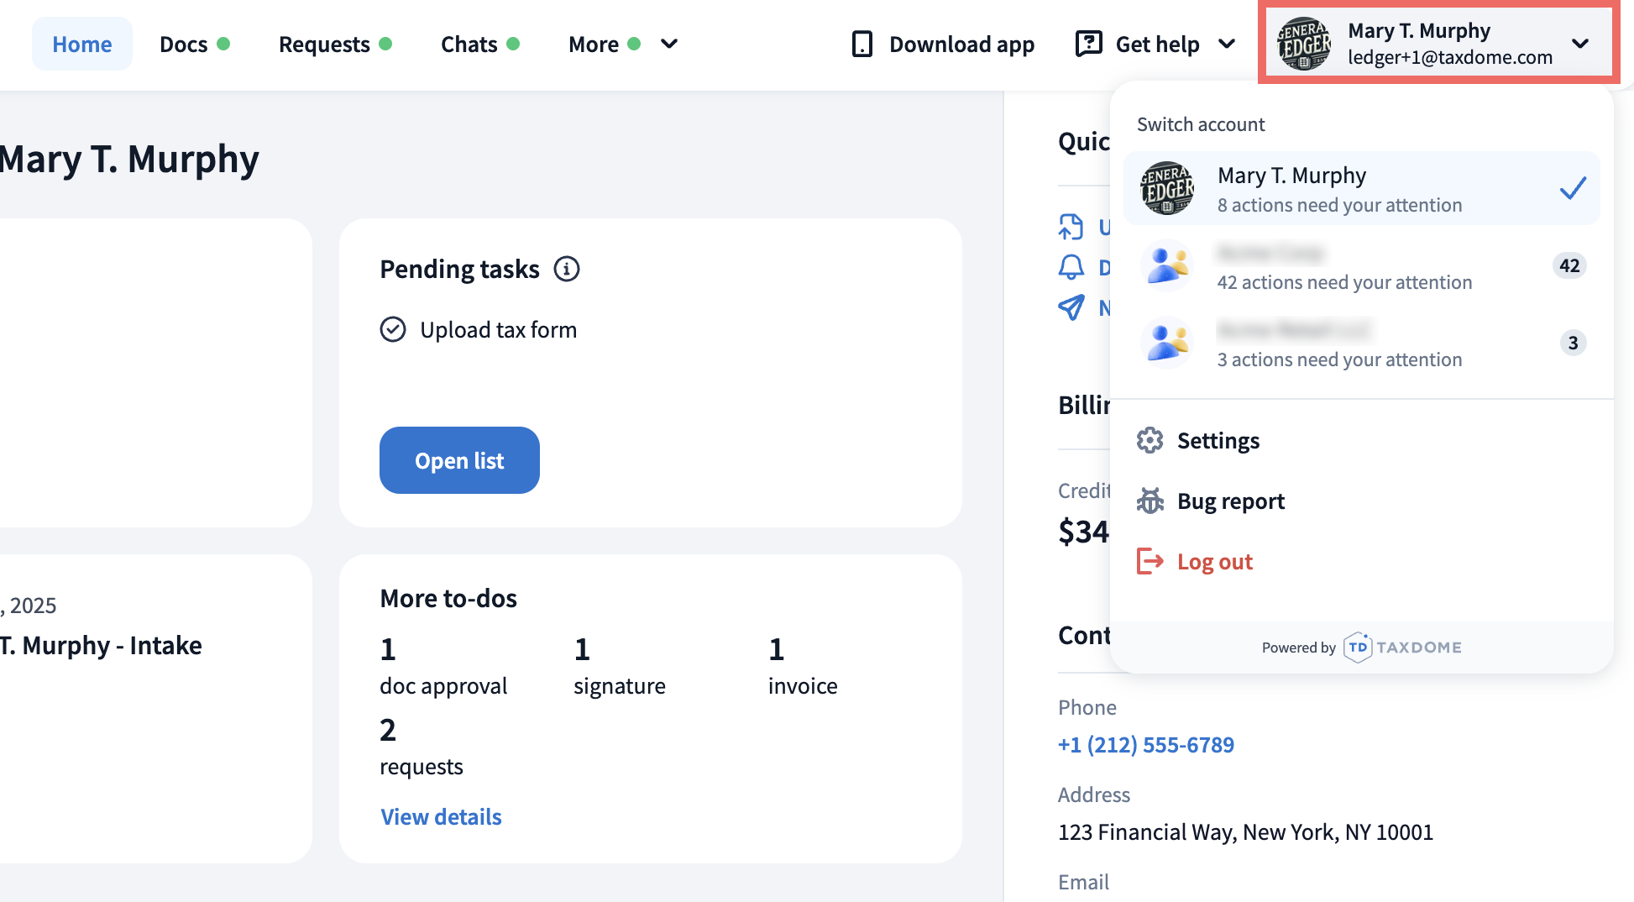This screenshot has width=1634, height=902.
Task: Click the Log out arrow icon
Action: tap(1150, 561)
